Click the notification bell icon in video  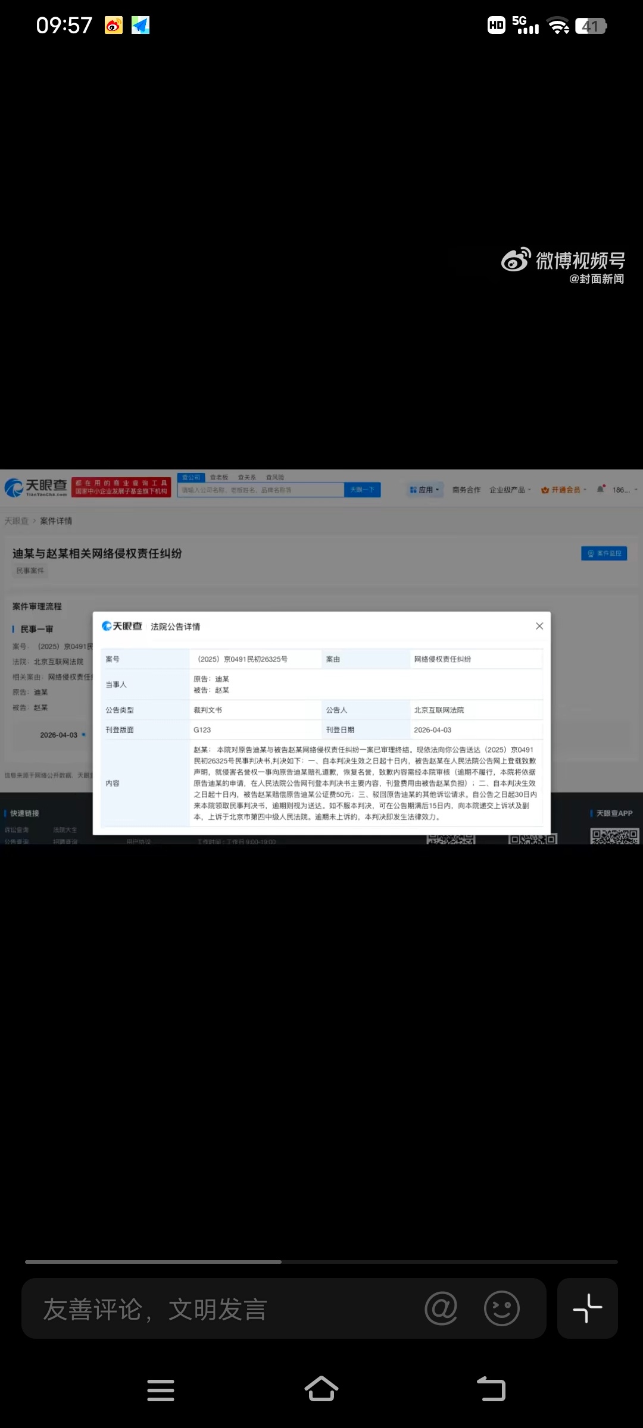click(601, 489)
